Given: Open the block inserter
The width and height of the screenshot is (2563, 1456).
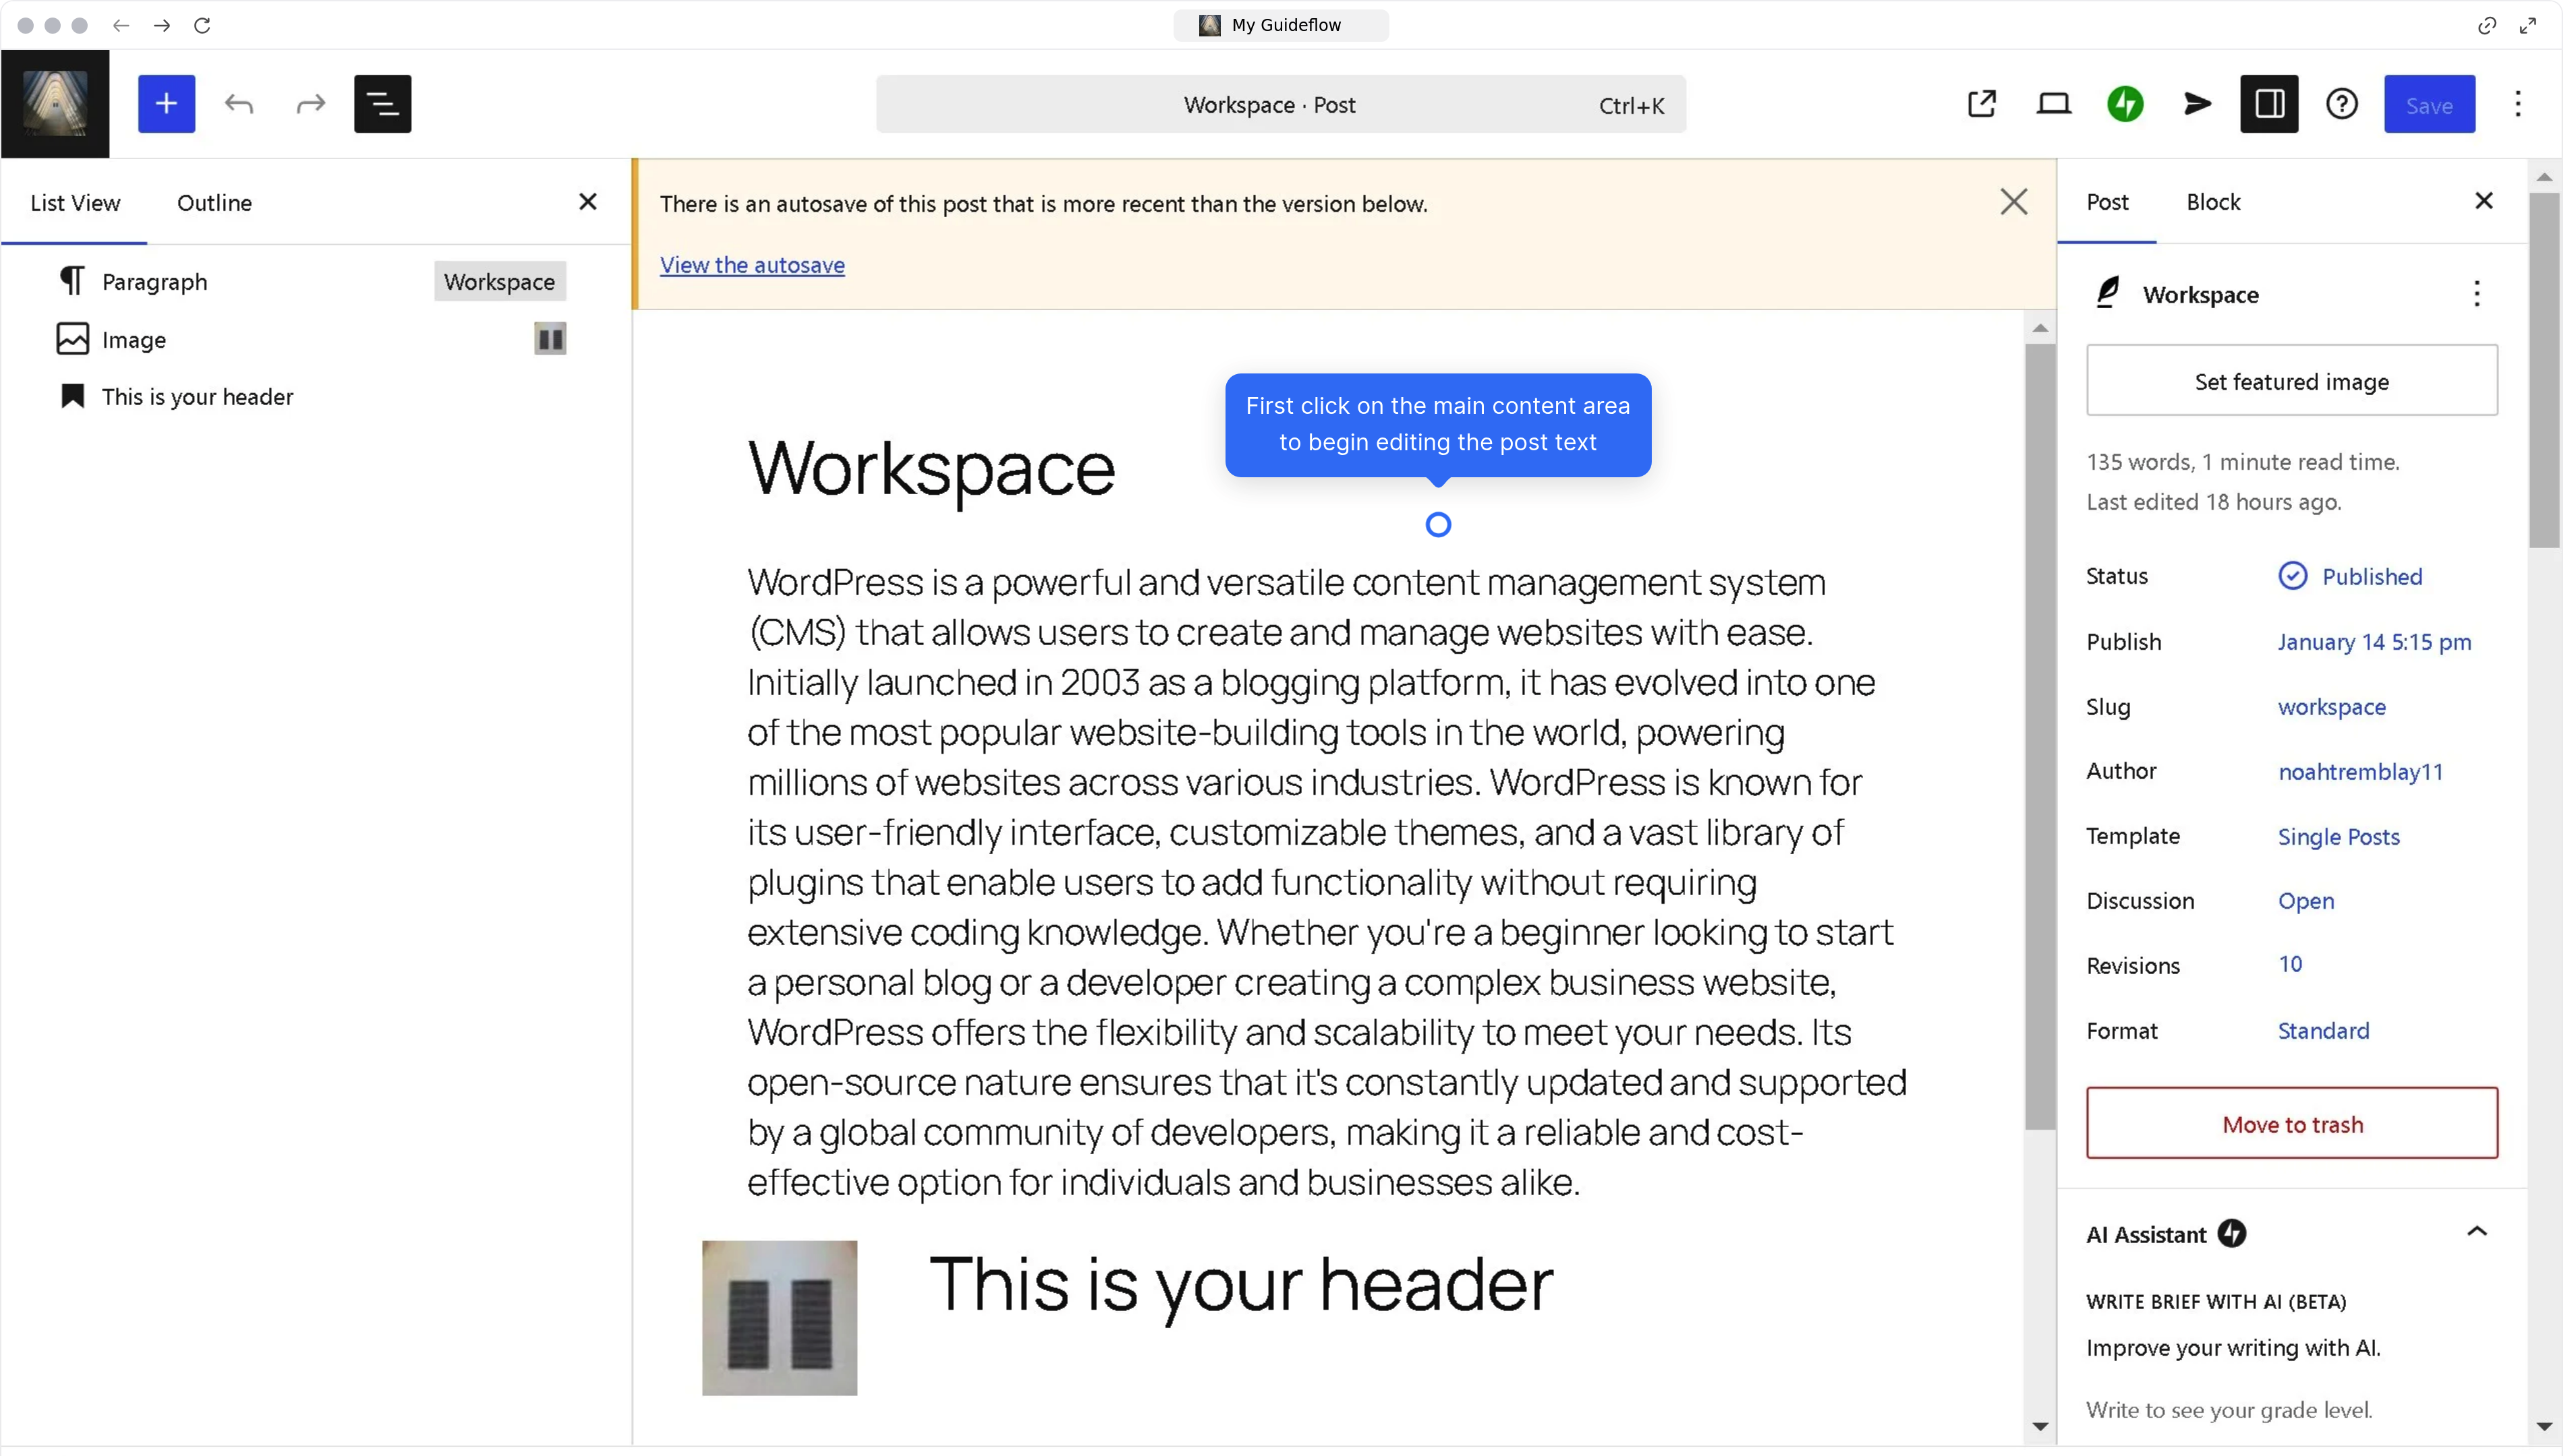Looking at the screenshot, I should click(x=166, y=103).
